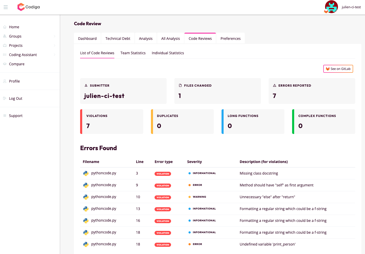
Task: Expand the Coding Assistant section
Action: (x=54, y=55)
